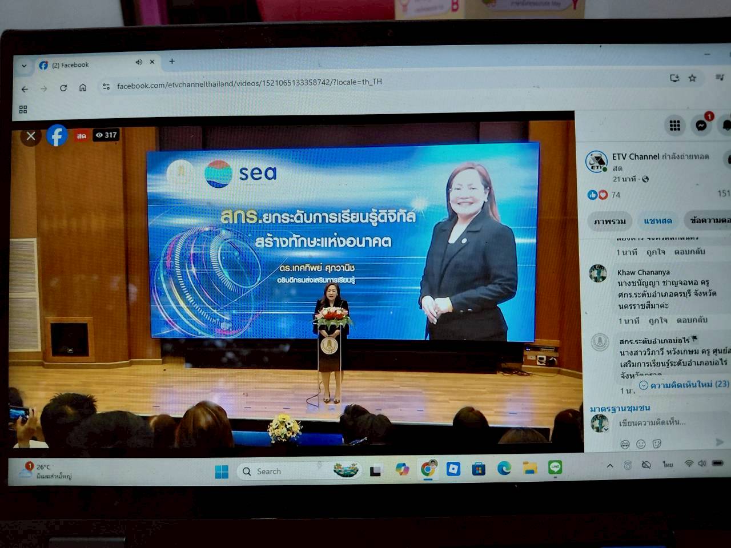Click the Facebook logo beside the video
Viewport: 731px width, 548px height.
[57, 136]
